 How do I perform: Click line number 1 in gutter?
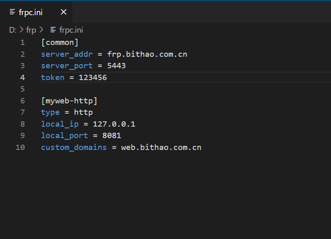tap(23, 42)
